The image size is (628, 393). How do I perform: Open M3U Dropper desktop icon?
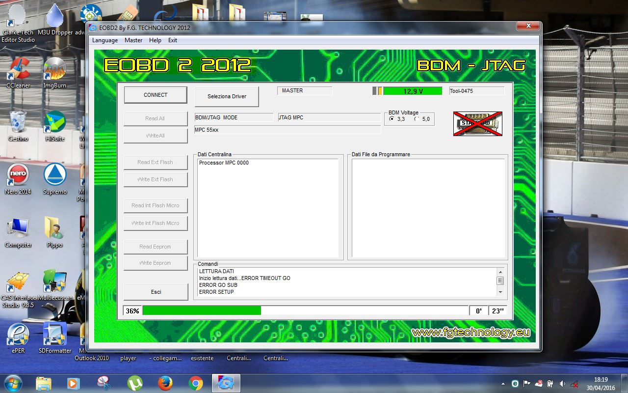(55, 20)
